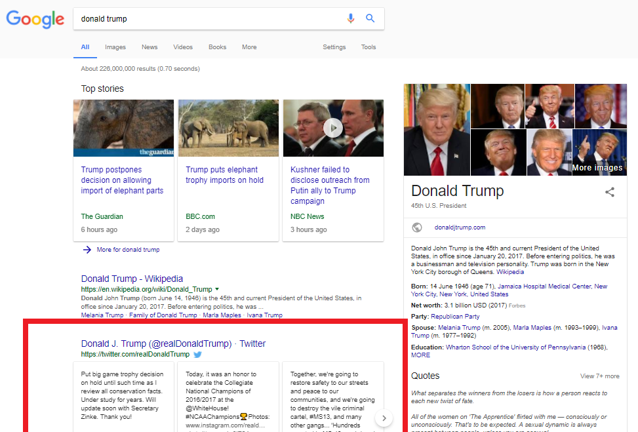Click the share icon beside Donald Trump
Image resolution: width=638 pixels, height=432 pixels.
610,192
